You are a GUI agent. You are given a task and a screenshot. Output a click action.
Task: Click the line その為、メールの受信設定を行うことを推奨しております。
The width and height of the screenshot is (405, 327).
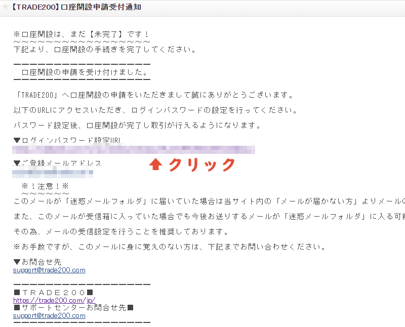[x=121, y=232]
